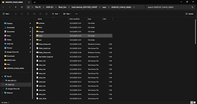Viewport: 197px width, 104px height.
Task: Click the Delete trash icon
Action: 46,14
